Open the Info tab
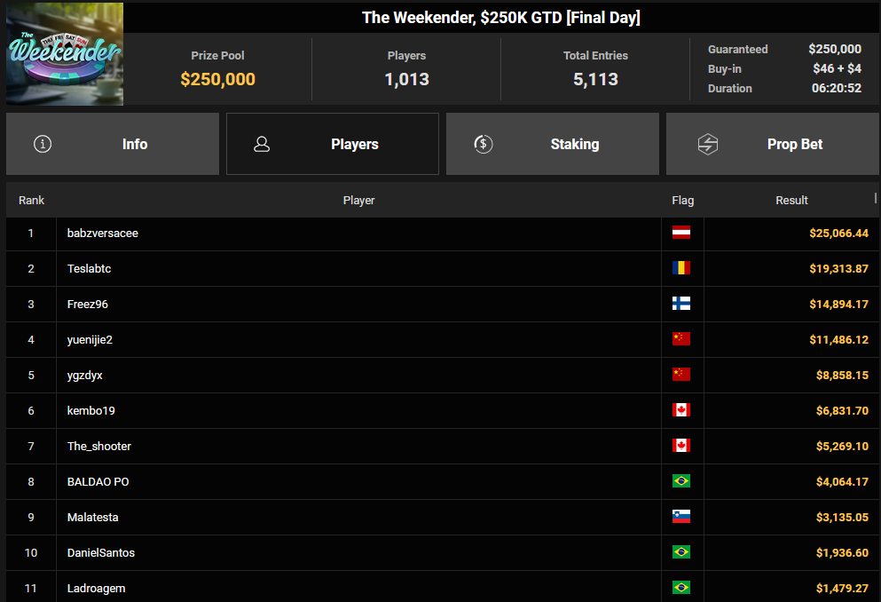Screen dimensions: 881x602 (x=113, y=144)
